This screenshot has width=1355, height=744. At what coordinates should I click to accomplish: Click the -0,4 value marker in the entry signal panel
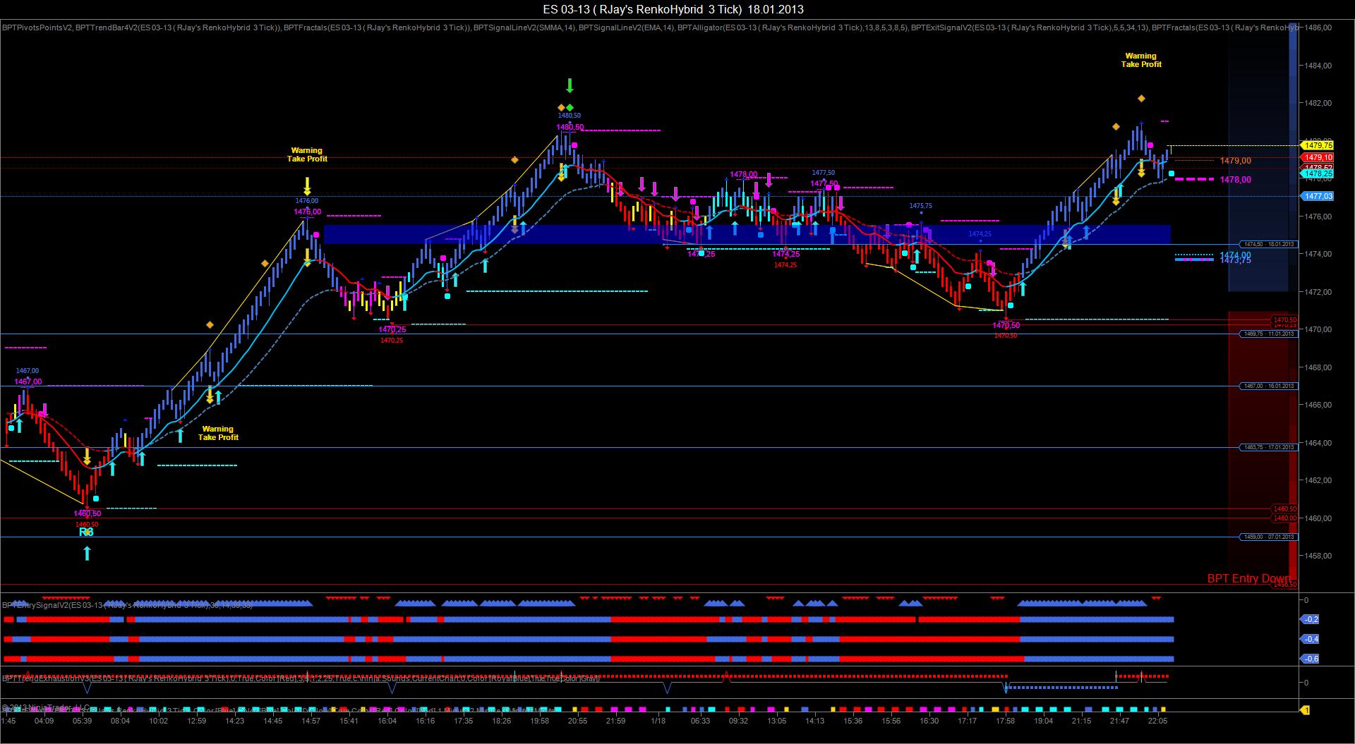(x=1310, y=639)
